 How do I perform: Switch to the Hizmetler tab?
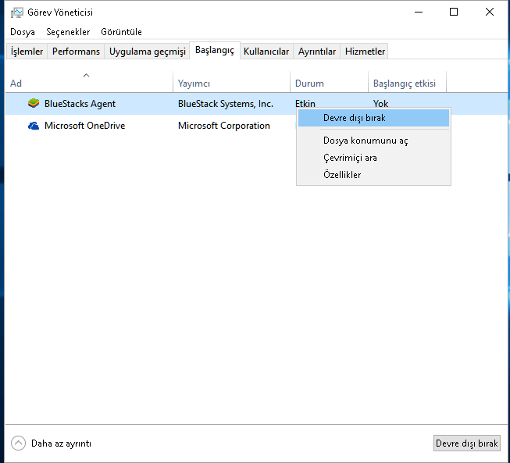pos(366,52)
